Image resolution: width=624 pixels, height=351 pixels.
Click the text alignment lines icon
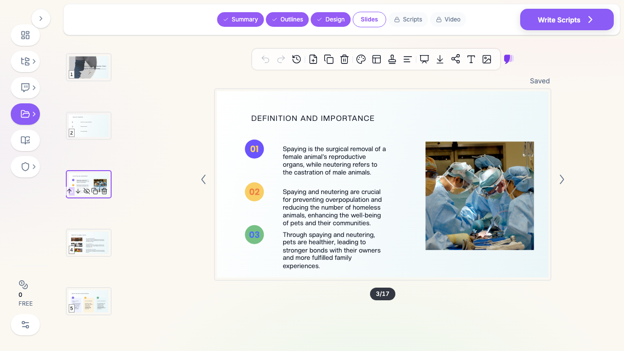click(x=408, y=59)
